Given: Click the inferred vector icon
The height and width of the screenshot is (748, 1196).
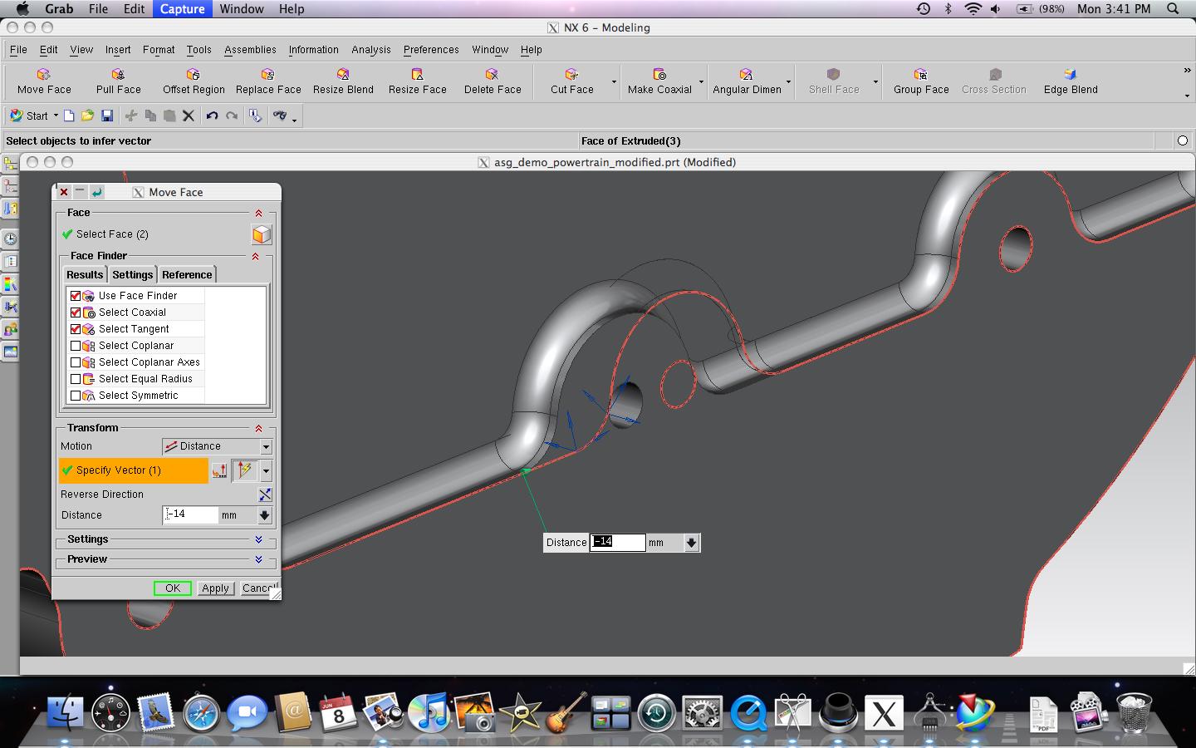Looking at the screenshot, I should pyautogui.click(x=245, y=470).
